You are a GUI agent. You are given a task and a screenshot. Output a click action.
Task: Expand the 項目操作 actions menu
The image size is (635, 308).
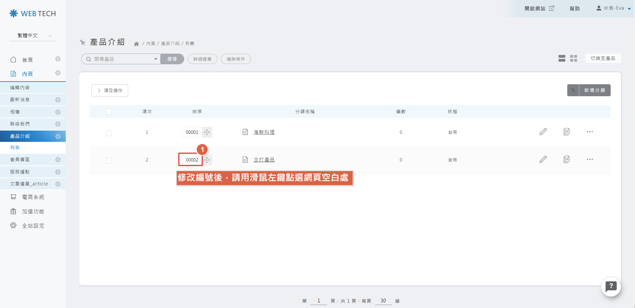110,91
